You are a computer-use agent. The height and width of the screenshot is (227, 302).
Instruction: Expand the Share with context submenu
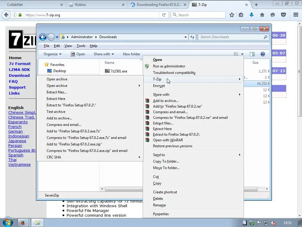[x=239, y=94]
